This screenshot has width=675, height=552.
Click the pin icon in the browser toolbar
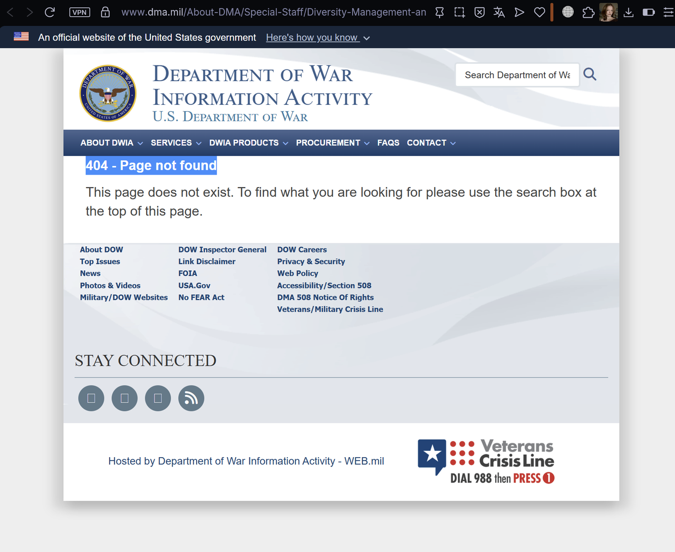[439, 12]
